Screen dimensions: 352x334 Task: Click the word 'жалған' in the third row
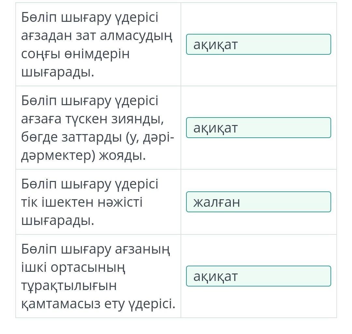coord(217,202)
